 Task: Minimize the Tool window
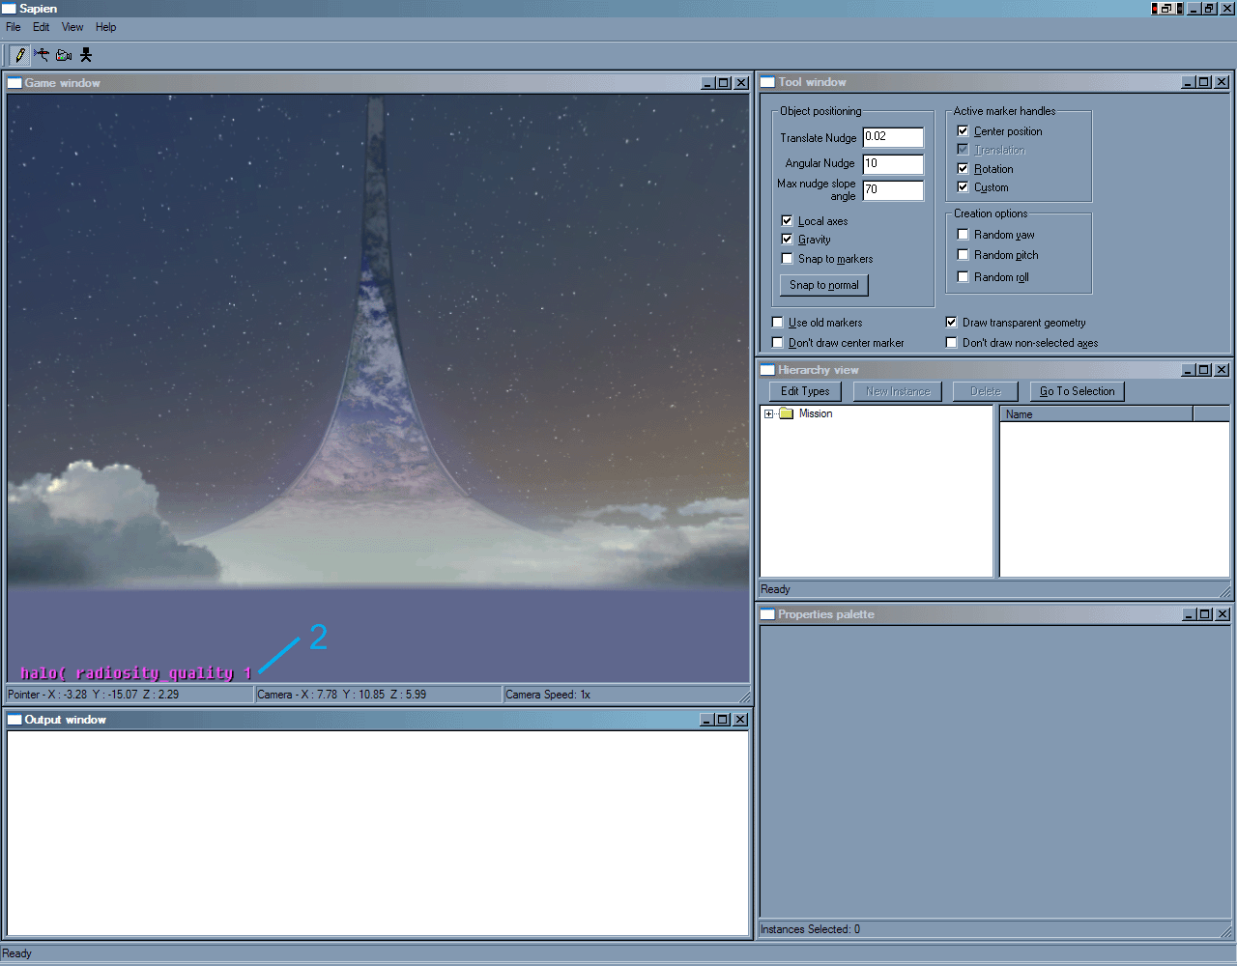pos(1189,82)
